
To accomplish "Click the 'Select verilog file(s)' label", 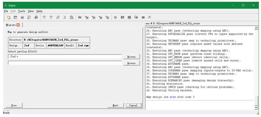I will (x=22, y=51).
